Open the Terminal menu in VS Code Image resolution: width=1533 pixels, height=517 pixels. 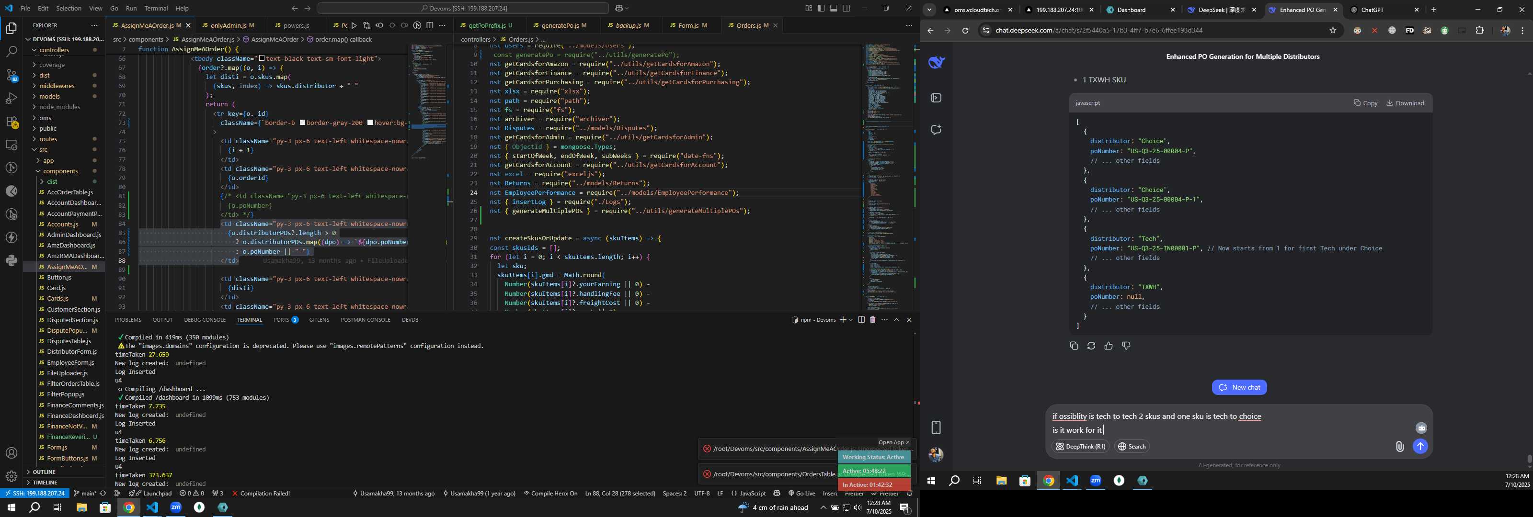tap(156, 8)
